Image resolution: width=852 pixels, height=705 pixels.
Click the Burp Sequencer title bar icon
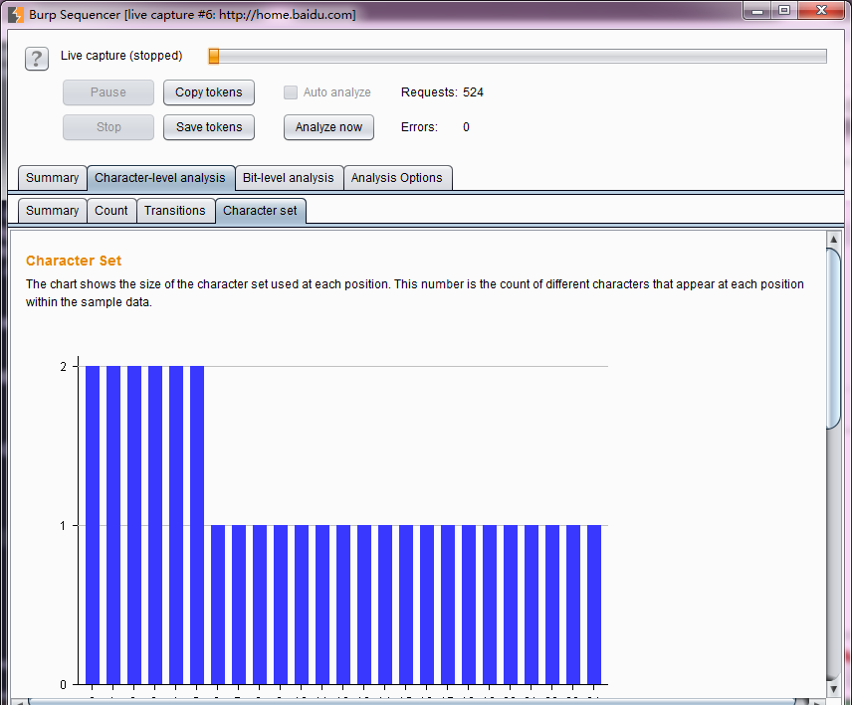click(16, 14)
